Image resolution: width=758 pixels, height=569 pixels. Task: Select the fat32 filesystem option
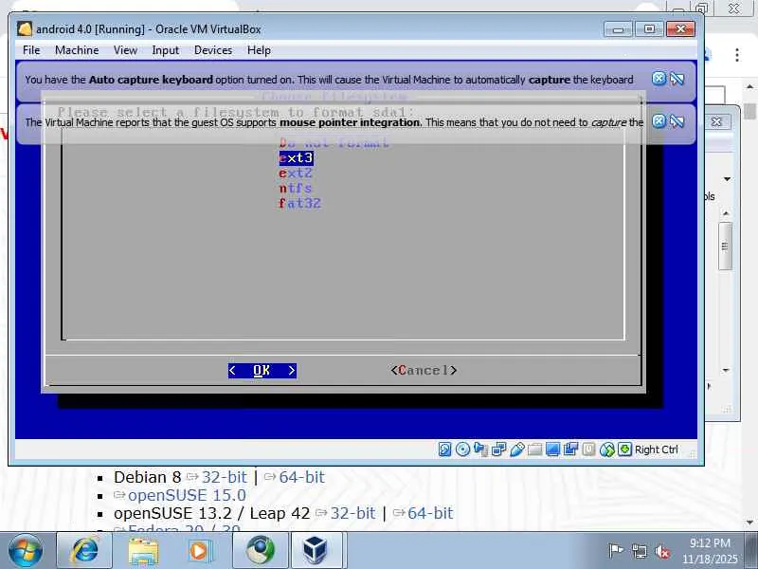click(299, 203)
